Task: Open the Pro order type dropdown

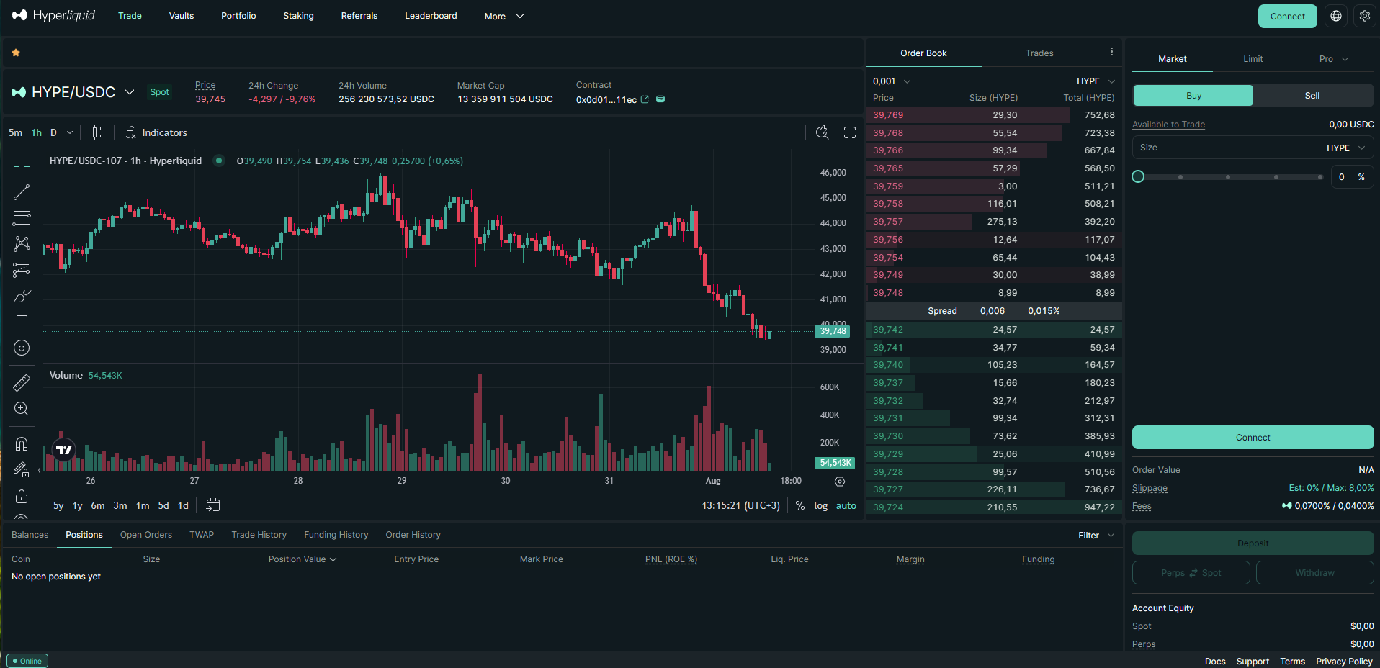Action: [1333, 59]
